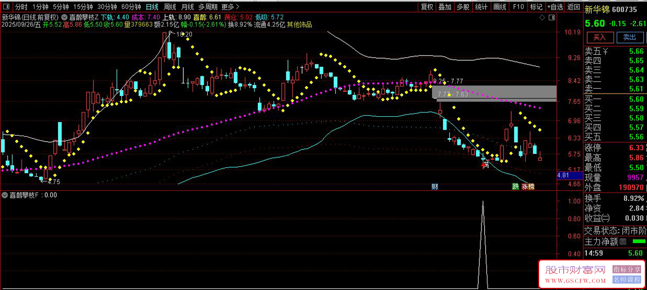647x290 pixels.
Task: Click the blue 卖出 sell button
Action: [629, 37]
